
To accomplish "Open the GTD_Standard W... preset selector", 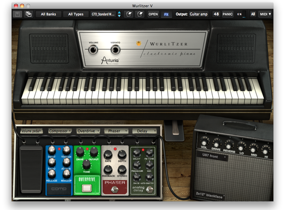I will pyautogui.click(x=103, y=14).
